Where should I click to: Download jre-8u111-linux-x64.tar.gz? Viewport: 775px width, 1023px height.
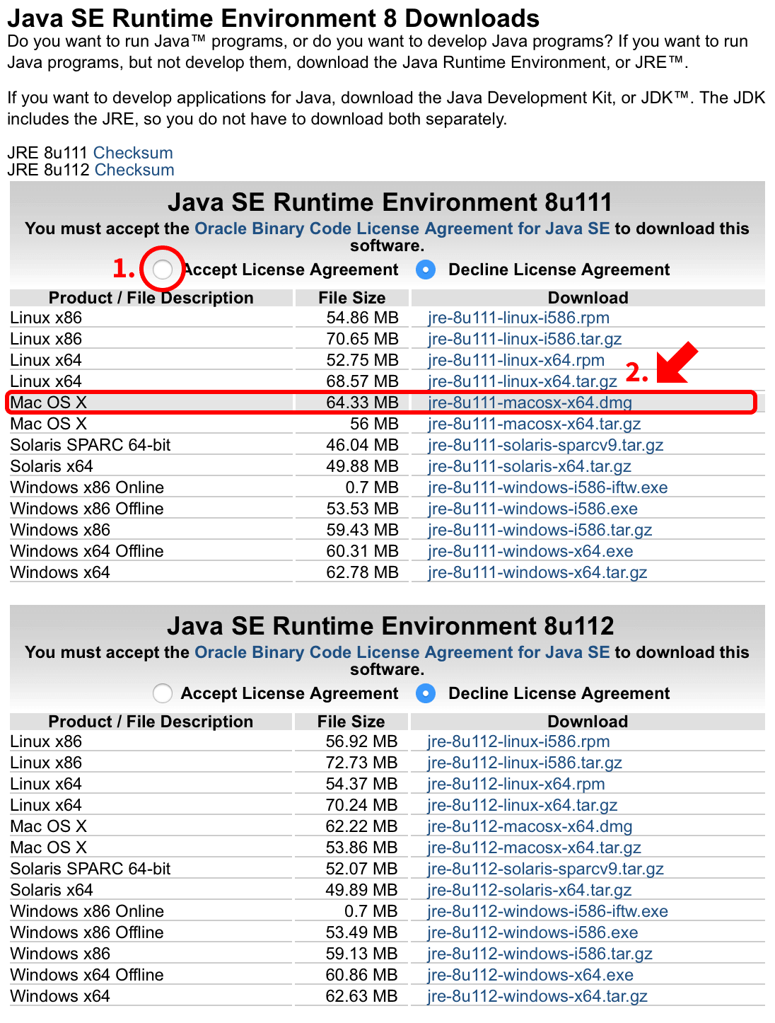(x=523, y=381)
